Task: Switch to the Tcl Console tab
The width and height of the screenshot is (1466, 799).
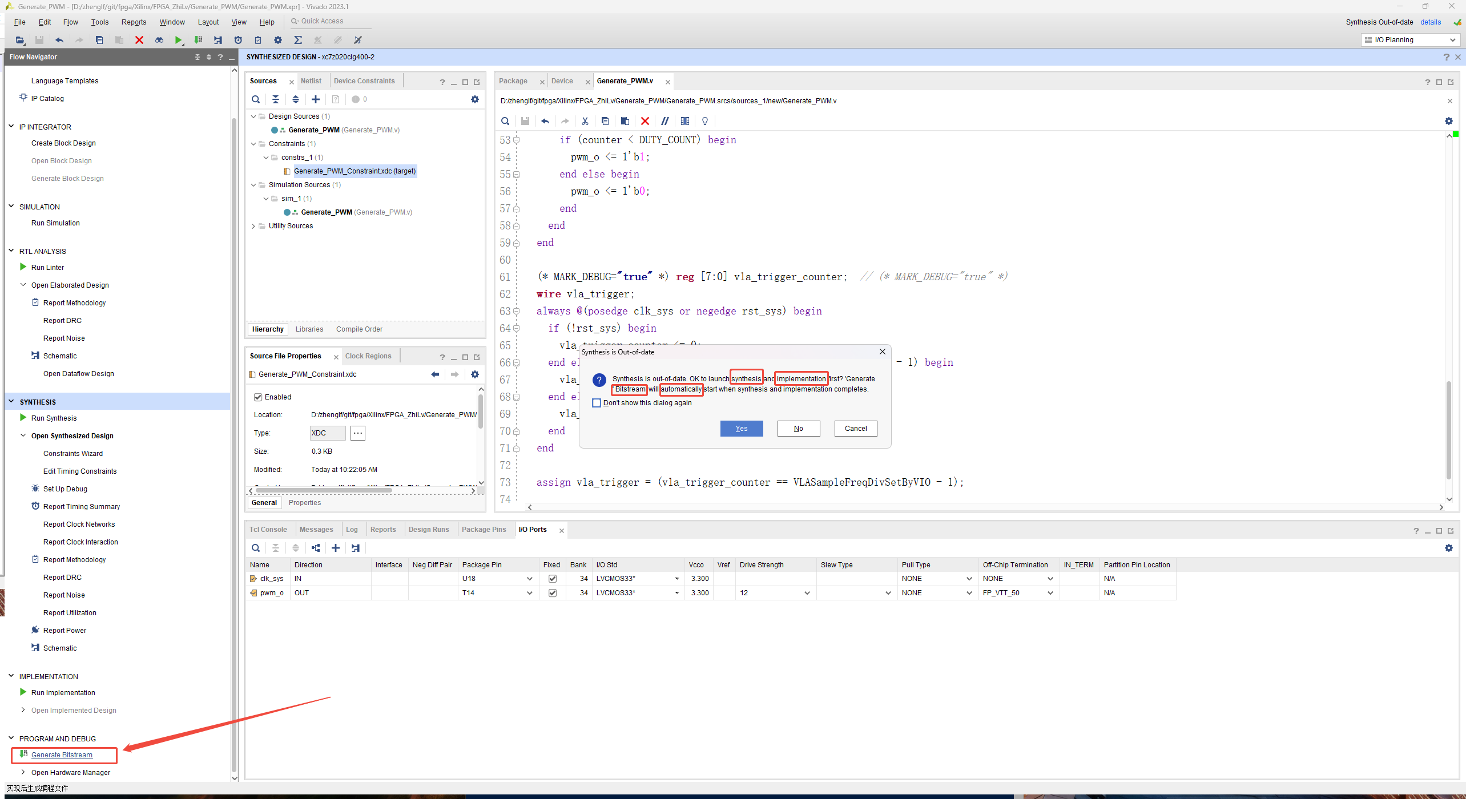Action: (x=268, y=530)
